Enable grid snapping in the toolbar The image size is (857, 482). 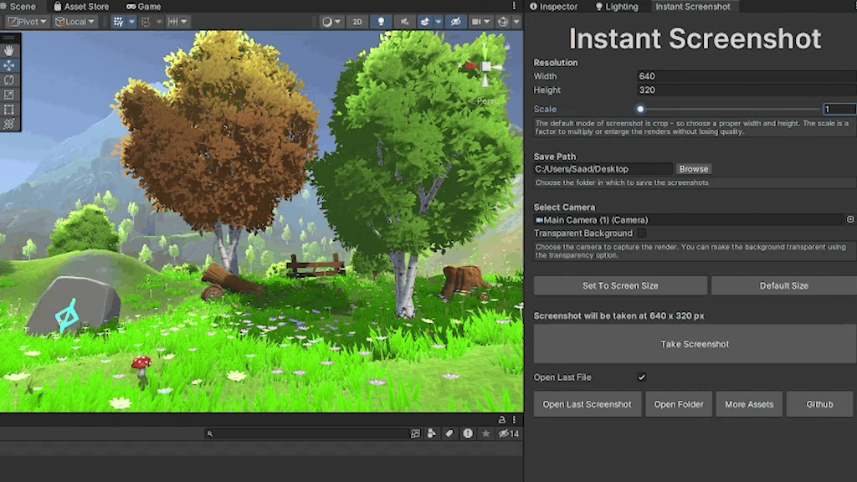coord(145,22)
